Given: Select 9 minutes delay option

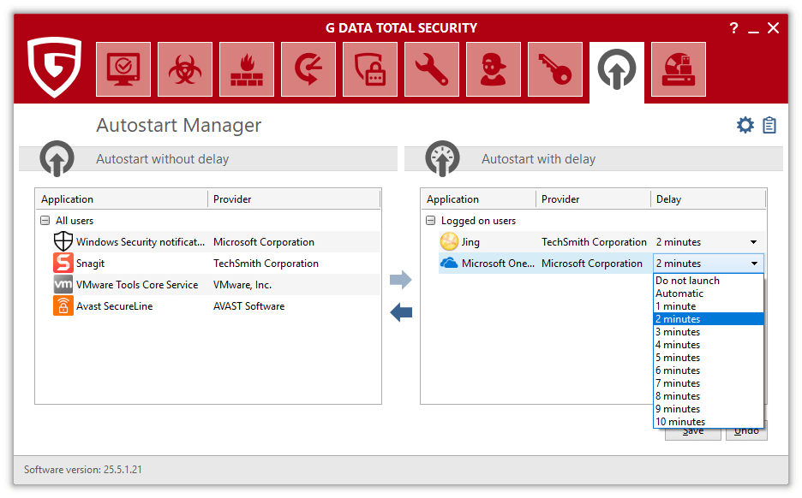Looking at the screenshot, I should [709, 409].
